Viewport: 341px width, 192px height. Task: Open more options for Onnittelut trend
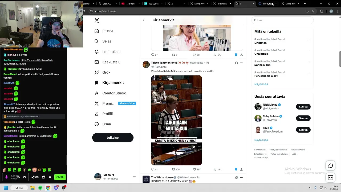pyautogui.click(x=309, y=51)
